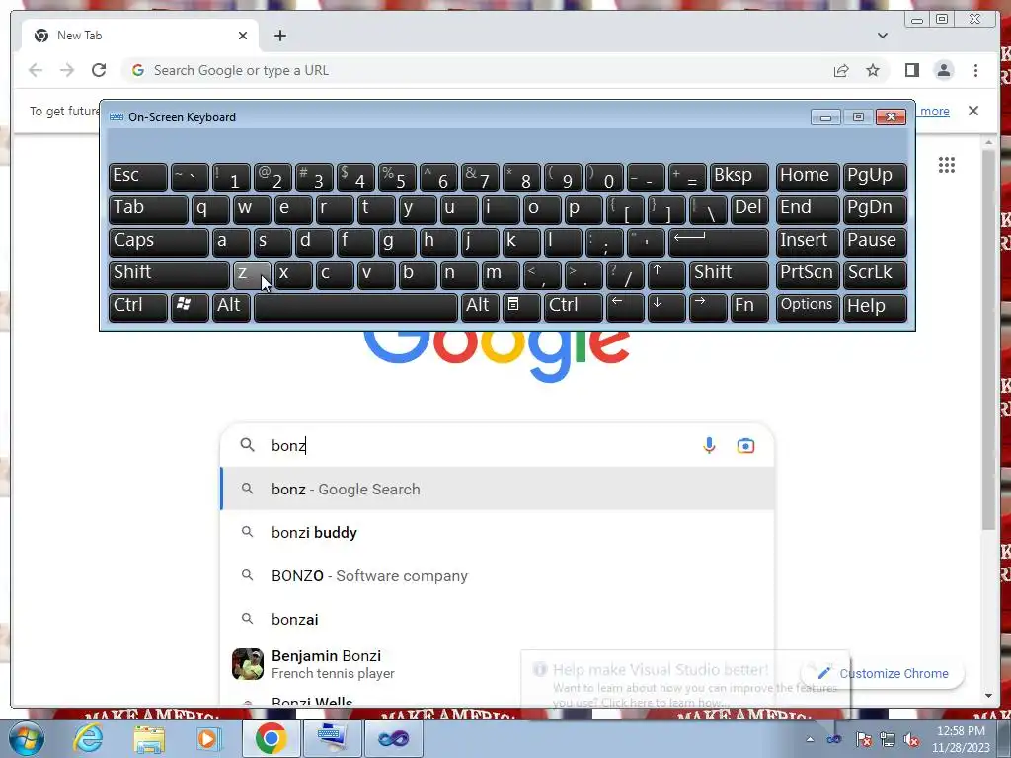Toggle Fn key on On-Screen Keyboard

point(750,307)
